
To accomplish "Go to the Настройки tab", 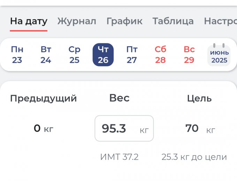I will point(220,21).
